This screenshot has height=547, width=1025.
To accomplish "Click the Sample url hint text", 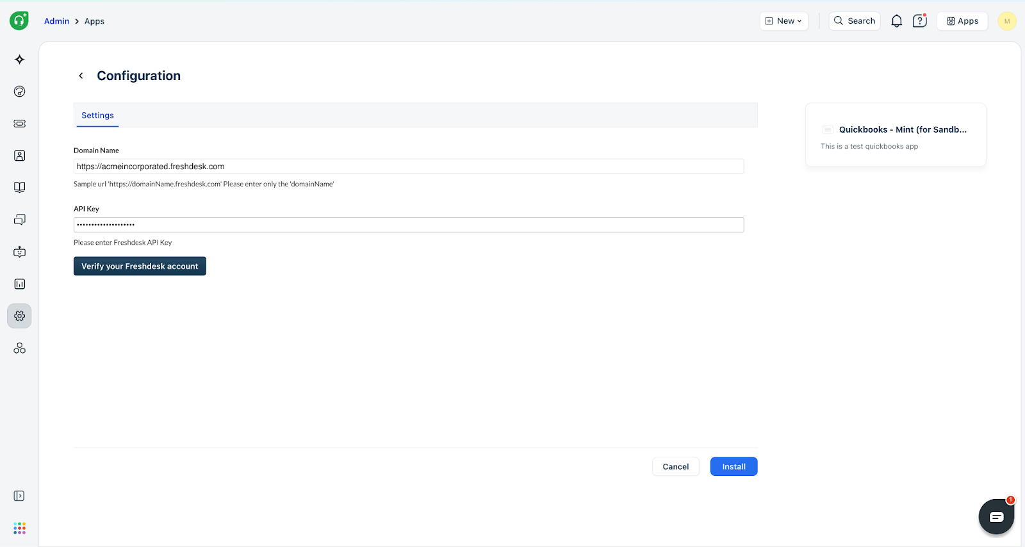I will coord(204,184).
